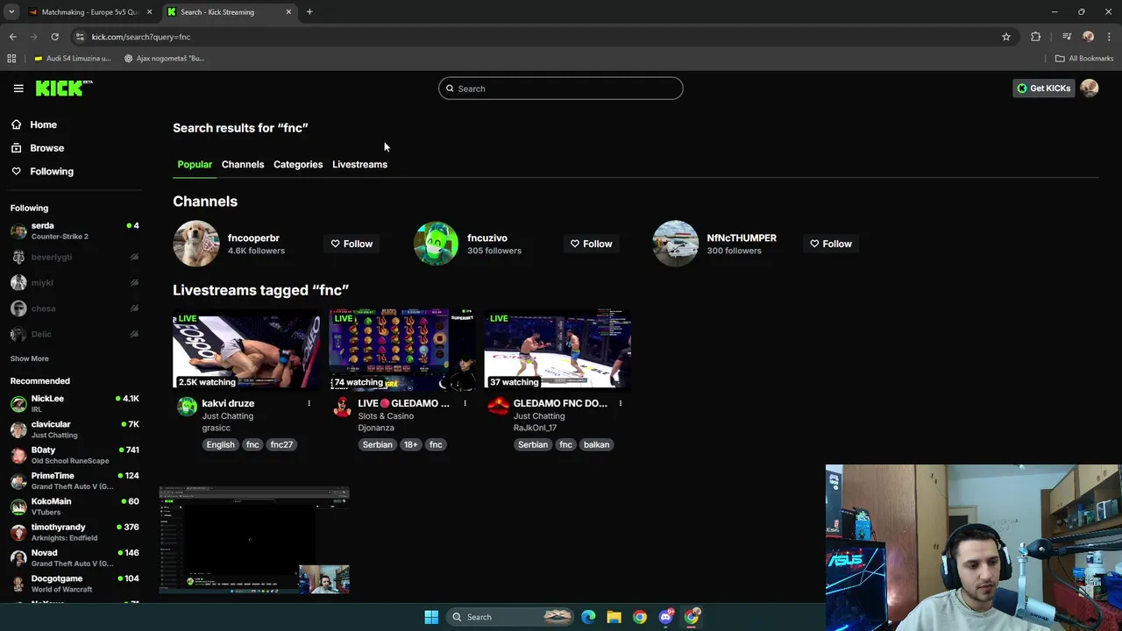The height and width of the screenshot is (631, 1122).
Task: Open the Home sidebar item
Action: [x=43, y=124]
